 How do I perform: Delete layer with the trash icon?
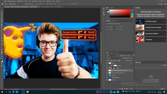pos(132,89)
